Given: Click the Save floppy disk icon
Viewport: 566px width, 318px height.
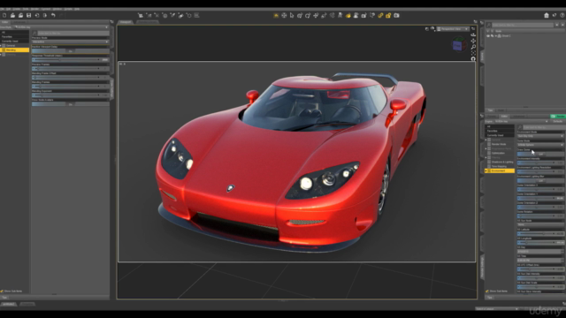Looking at the screenshot, I should point(28,16).
